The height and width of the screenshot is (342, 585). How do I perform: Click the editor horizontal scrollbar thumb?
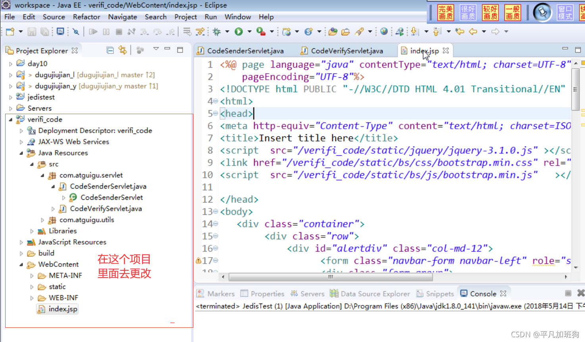(331, 277)
